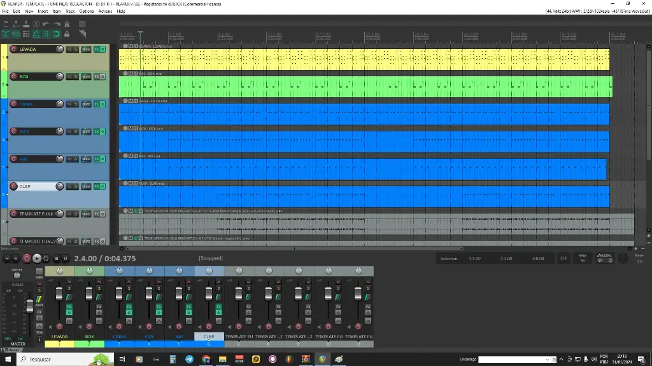The width and height of the screenshot is (652, 366).
Task: Adjust volume knob of KICK track
Action: coord(60,132)
